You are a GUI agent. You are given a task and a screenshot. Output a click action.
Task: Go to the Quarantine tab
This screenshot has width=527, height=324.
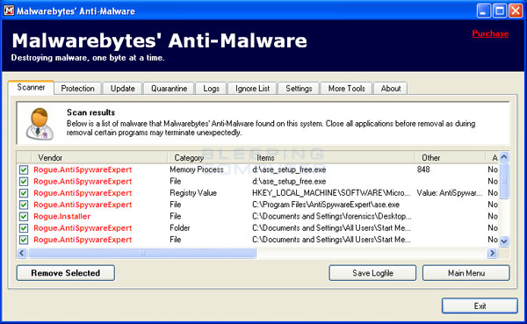point(169,89)
